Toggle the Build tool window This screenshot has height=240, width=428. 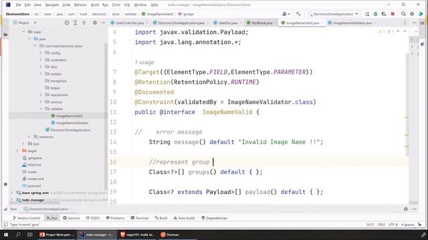tap(160, 218)
